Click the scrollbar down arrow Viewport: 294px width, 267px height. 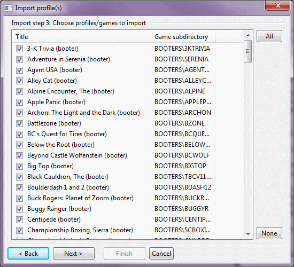pyautogui.click(x=248, y=234)
